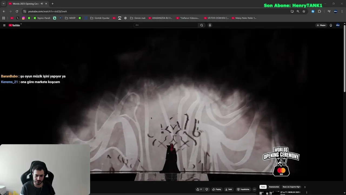346x195 pixels.
Task: Open the apps grid in bookmarks bar
Action: 4,18
